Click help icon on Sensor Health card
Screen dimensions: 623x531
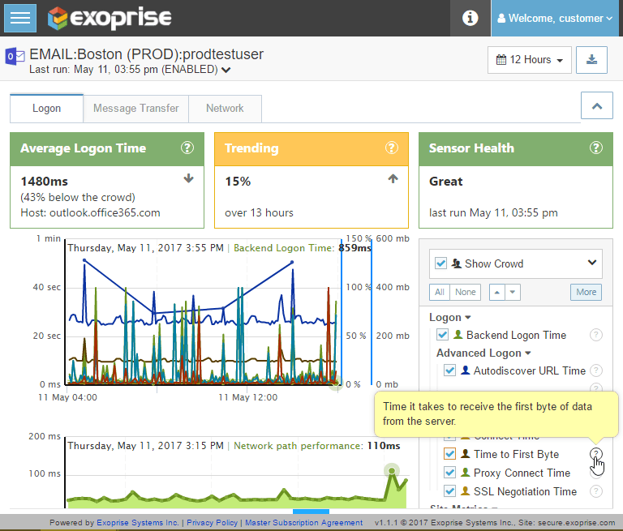click(x=596, y=148)
